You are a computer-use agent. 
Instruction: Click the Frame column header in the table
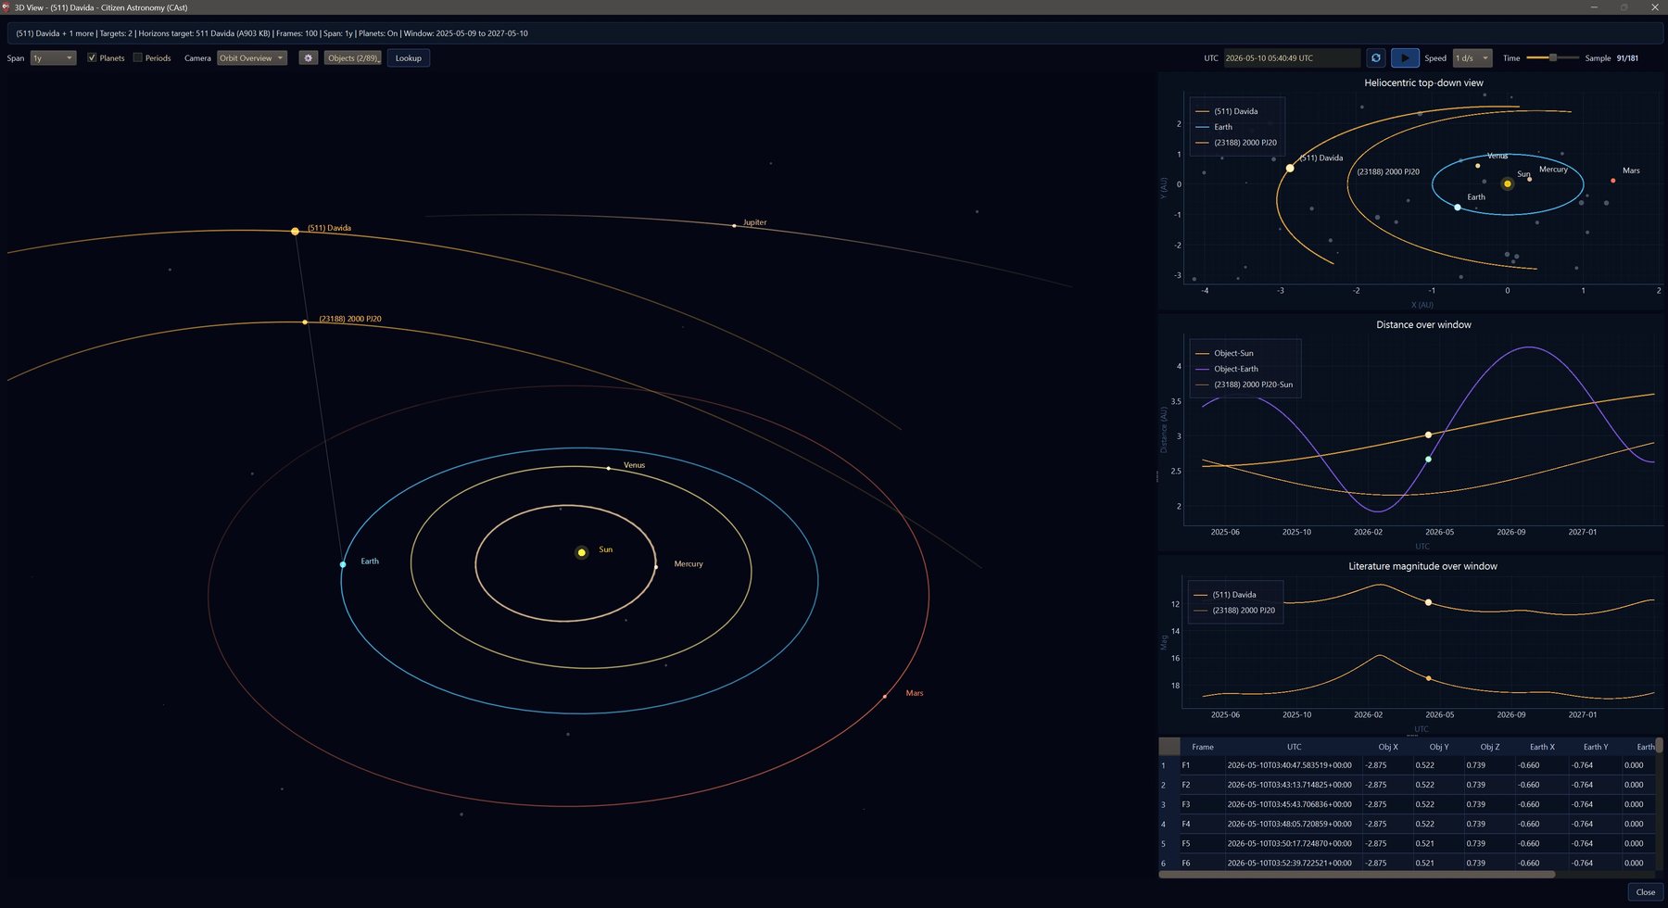point(1203,747)
